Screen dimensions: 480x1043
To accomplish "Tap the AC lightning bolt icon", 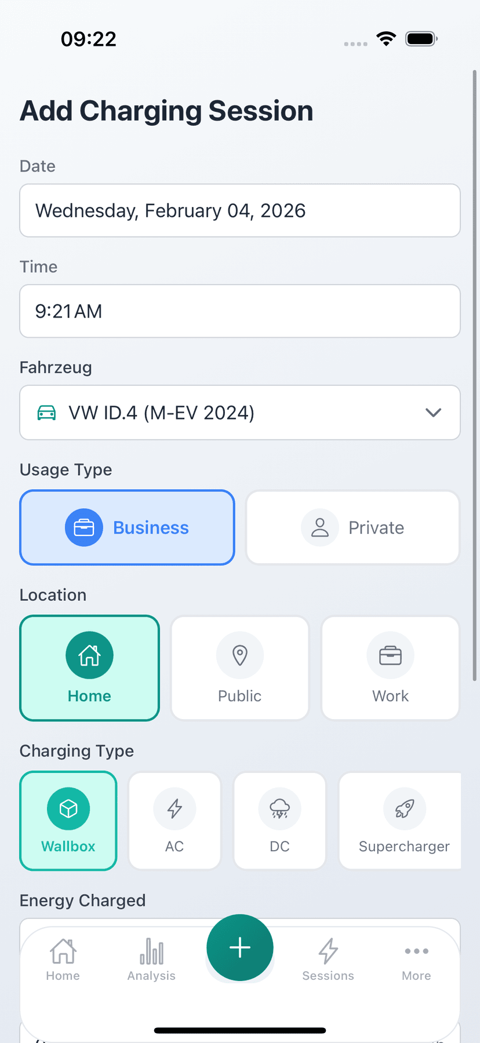I will coord(174,808).
